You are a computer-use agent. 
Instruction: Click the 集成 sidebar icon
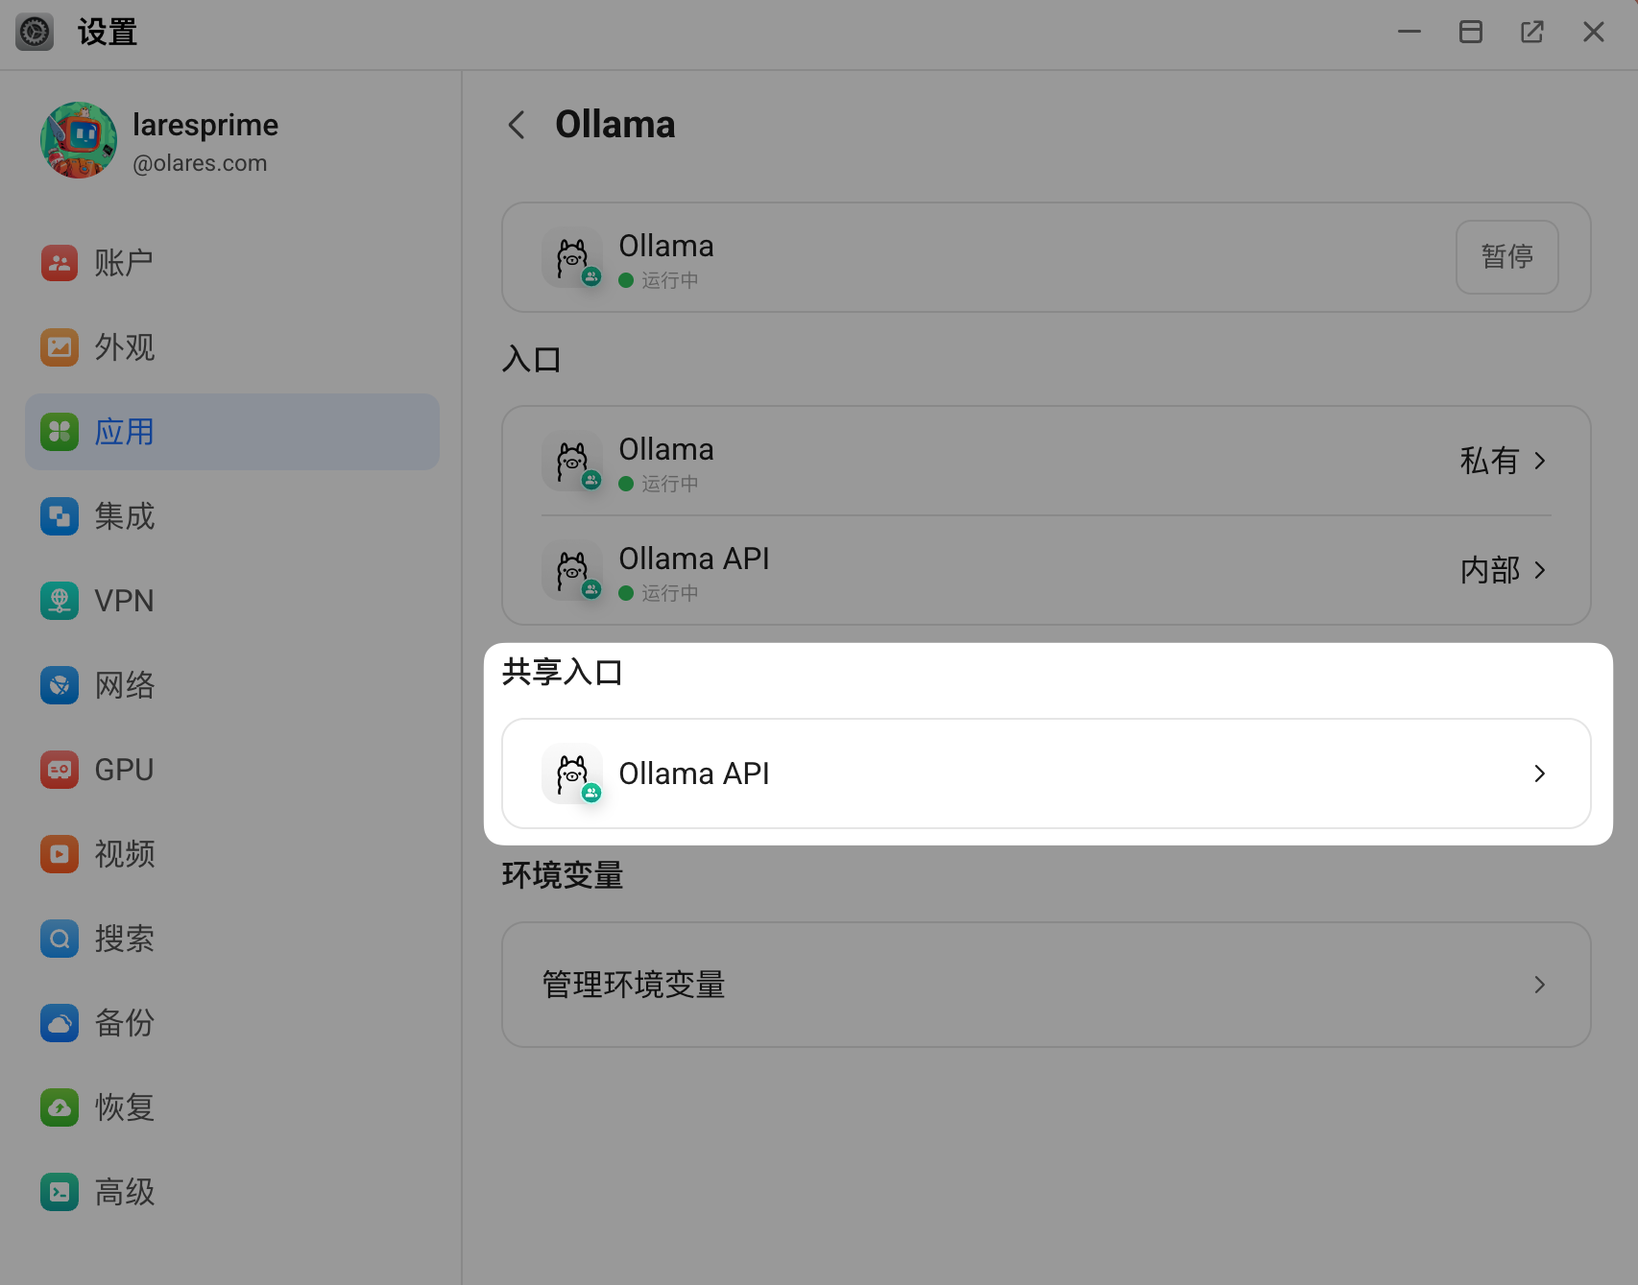point(60,516)
